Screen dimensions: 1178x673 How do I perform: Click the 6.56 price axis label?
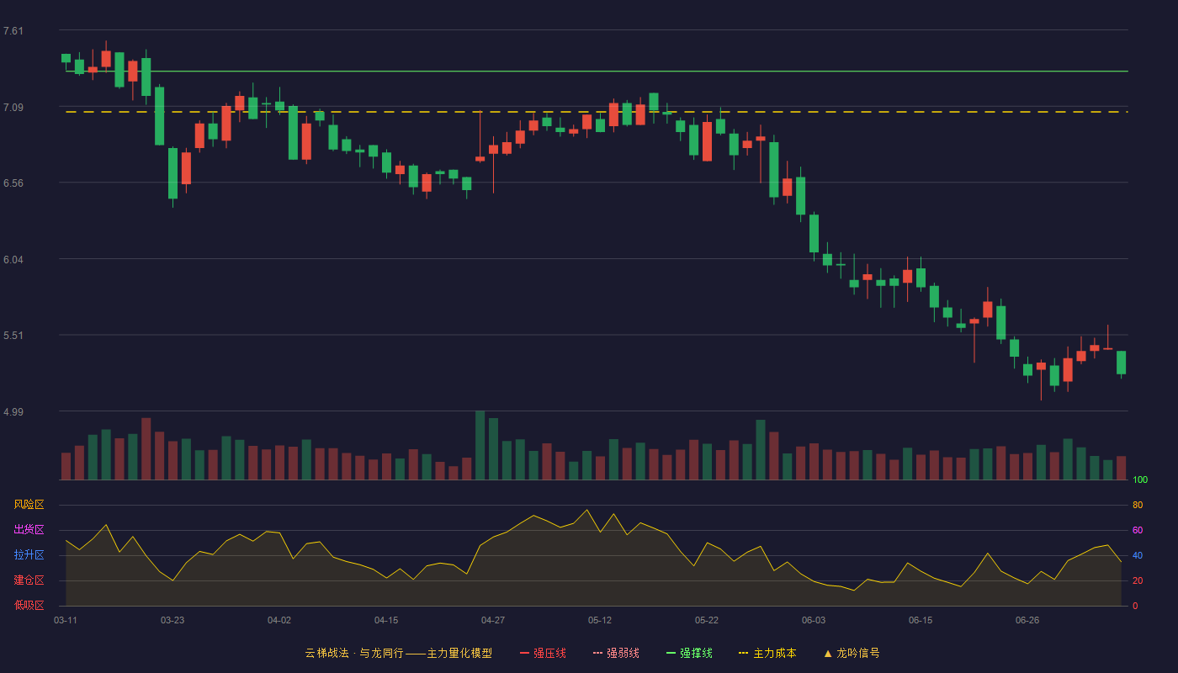(x=13, y=183)
